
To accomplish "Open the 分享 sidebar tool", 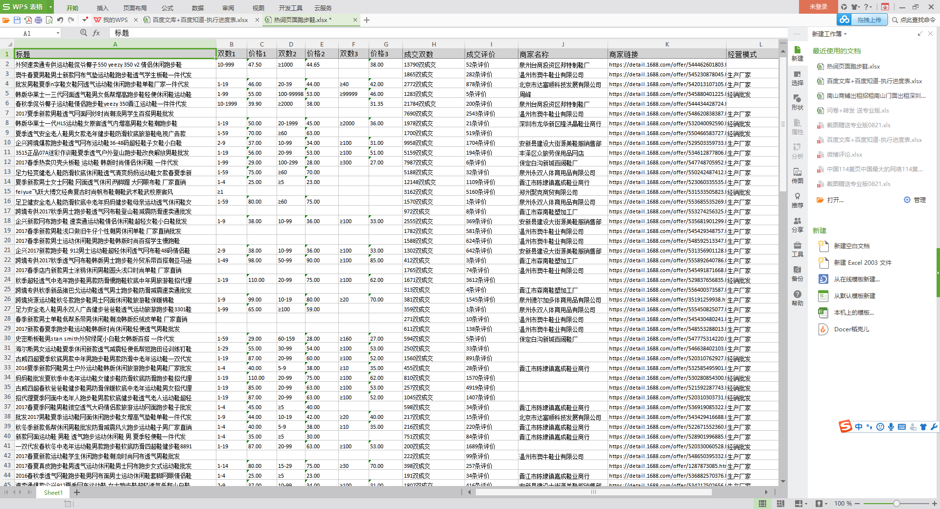I will coord(798,225).
